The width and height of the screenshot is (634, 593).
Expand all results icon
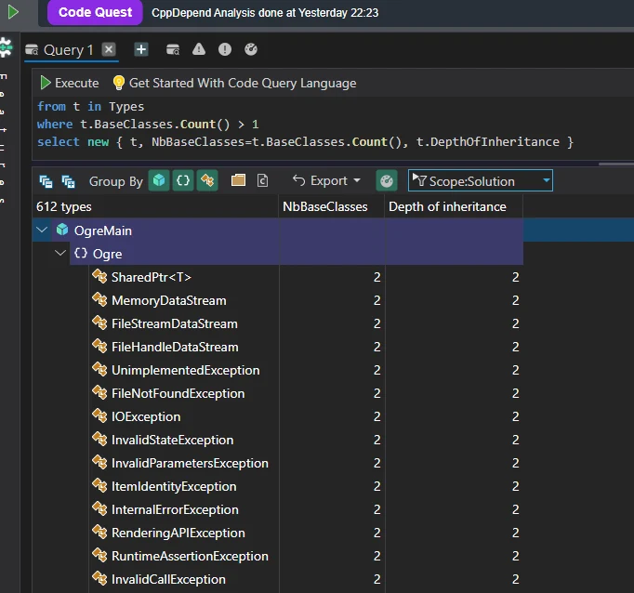coord(68,181)
